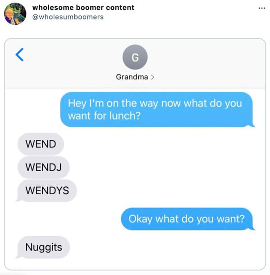
Task: Select the WENDYS message bubble
Action: (47, 190)
